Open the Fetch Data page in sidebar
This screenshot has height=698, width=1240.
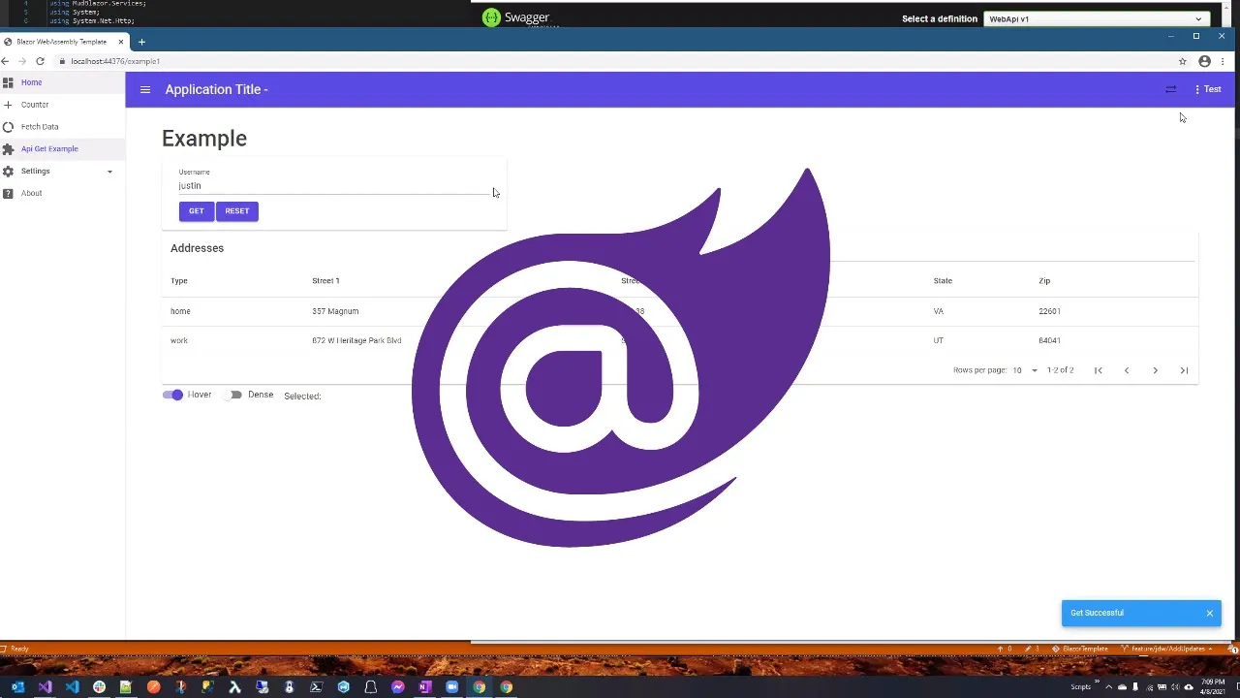click(x=62, y=127)
